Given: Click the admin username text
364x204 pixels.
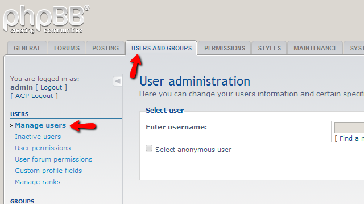Looking at the screenshot, I should 22,87.
